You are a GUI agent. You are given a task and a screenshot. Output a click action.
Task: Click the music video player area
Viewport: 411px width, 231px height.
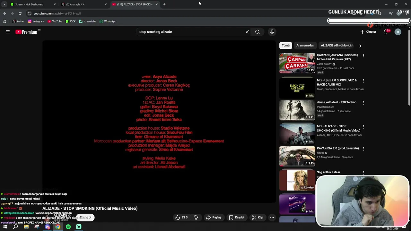click(x=159, y=121)
